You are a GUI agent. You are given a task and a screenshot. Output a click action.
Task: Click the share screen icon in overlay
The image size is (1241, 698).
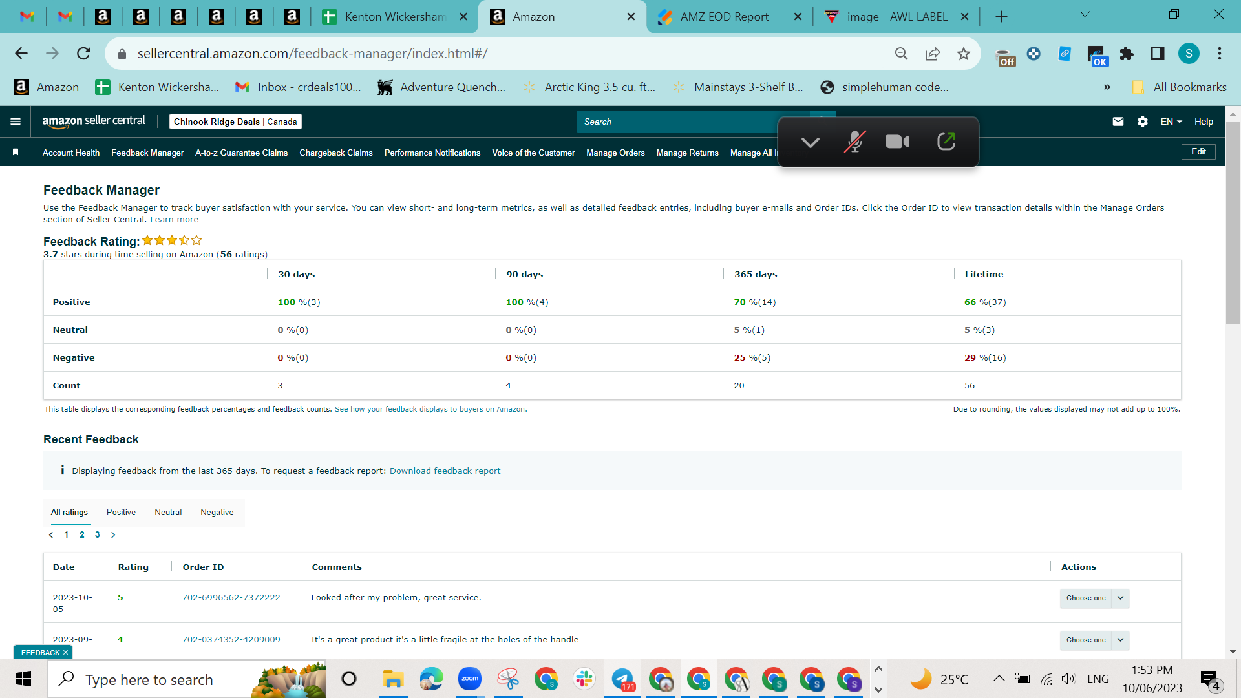point(946,142)
